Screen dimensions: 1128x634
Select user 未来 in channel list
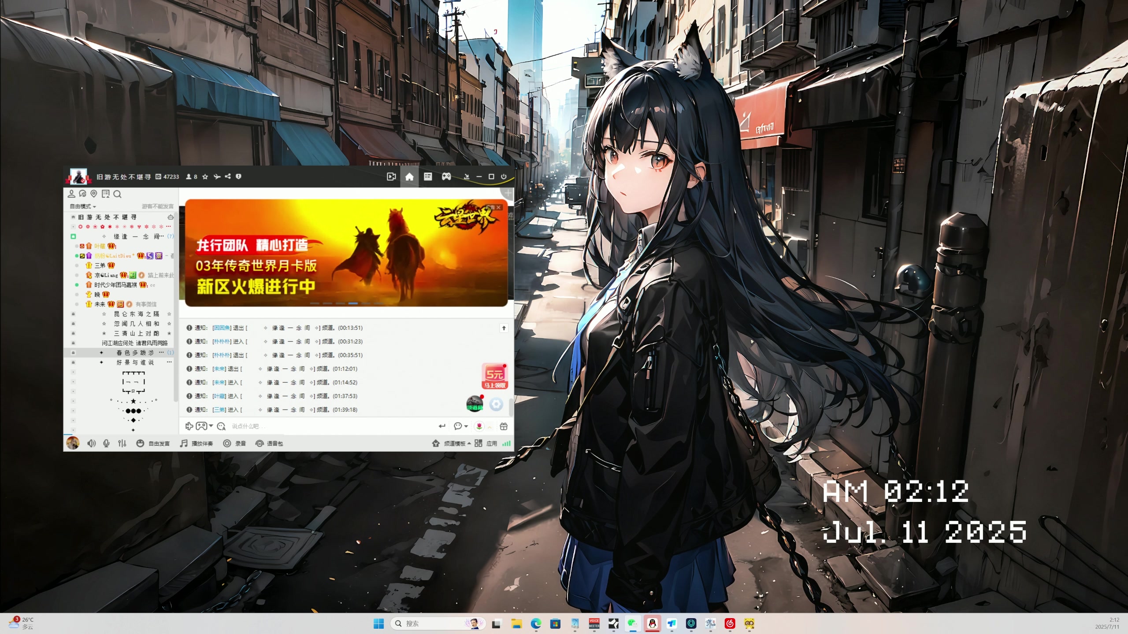coord(100,304)
